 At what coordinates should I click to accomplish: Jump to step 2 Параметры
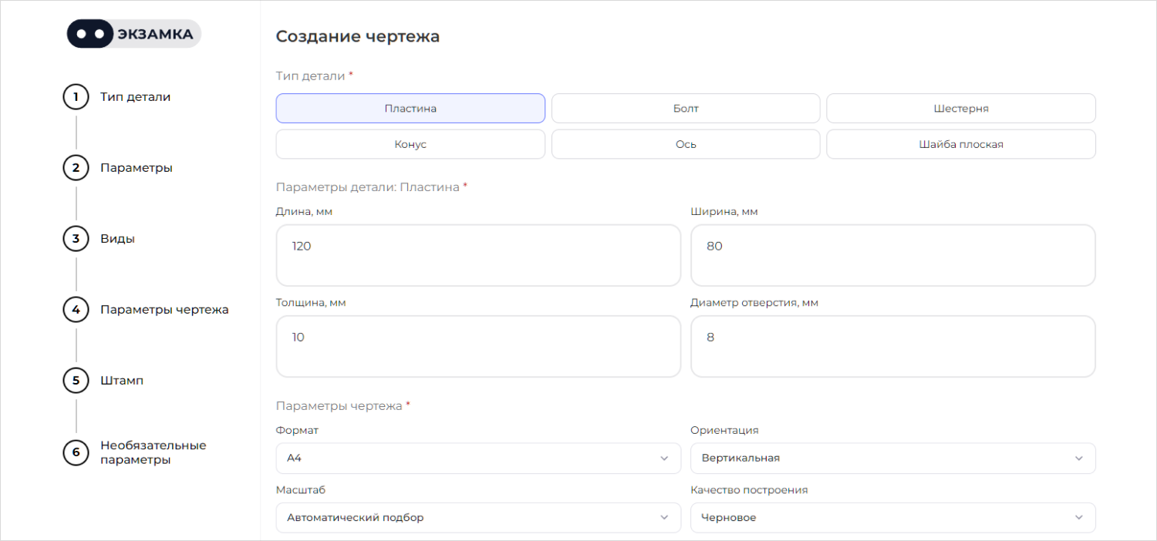[x=136, y=168]
